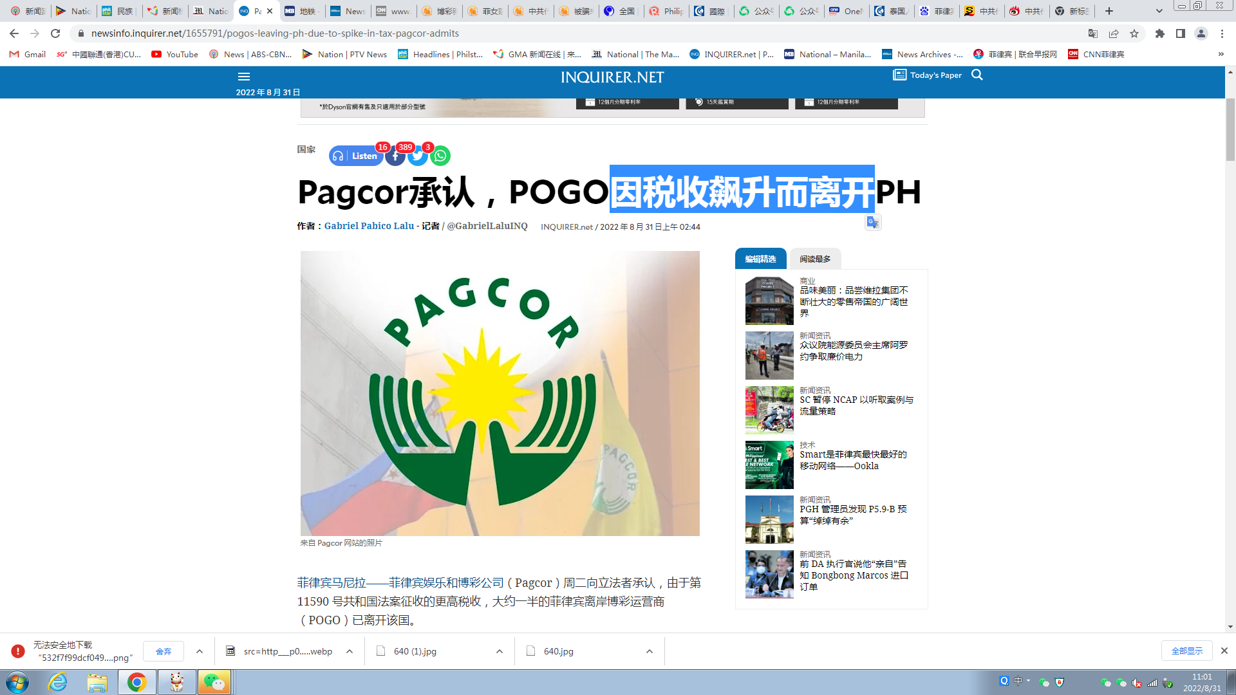The image size is (1236, 695).
Task: Open Today's Paper link
Action: point(928,75)
